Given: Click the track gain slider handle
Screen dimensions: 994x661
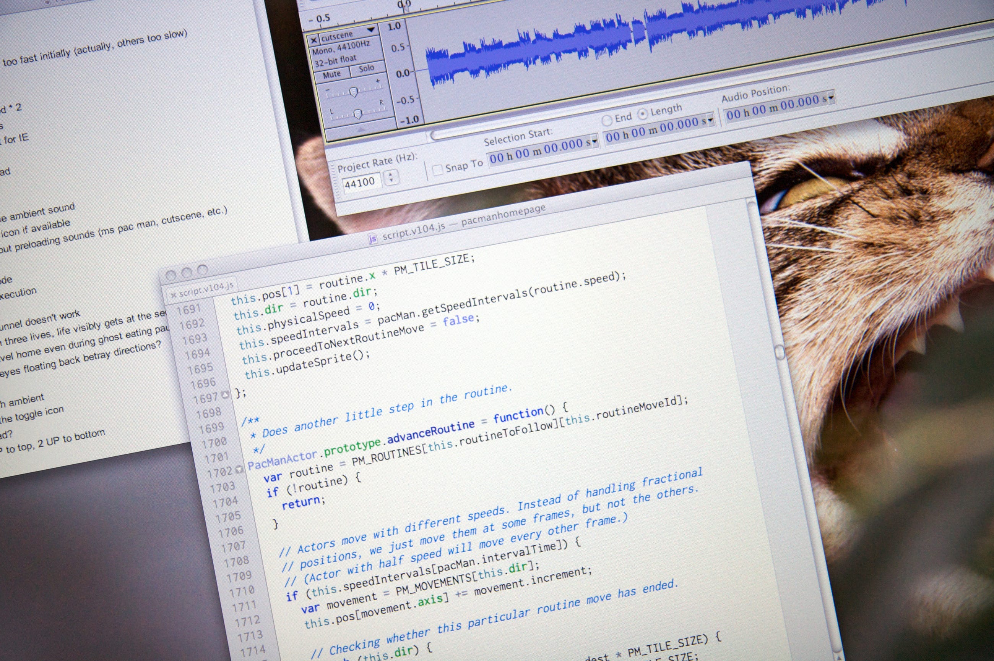Looking at the screenshot, I should 354,92.
